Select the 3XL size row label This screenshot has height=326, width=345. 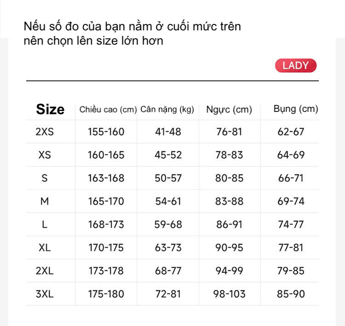(x=45, y=294)
